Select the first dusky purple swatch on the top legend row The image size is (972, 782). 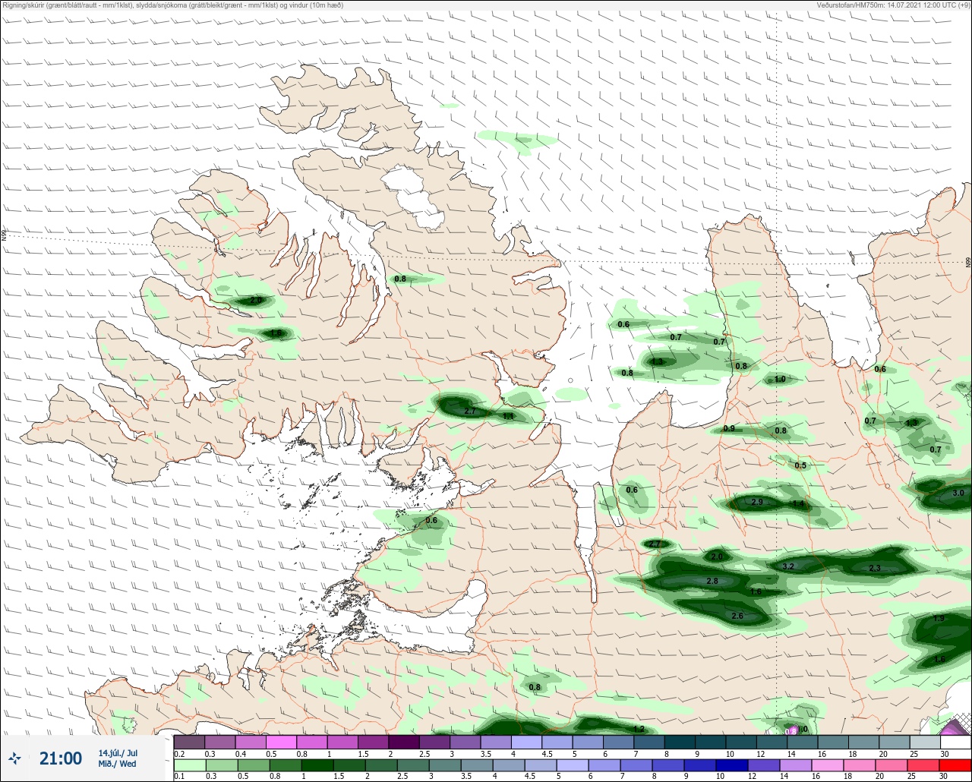188,742
